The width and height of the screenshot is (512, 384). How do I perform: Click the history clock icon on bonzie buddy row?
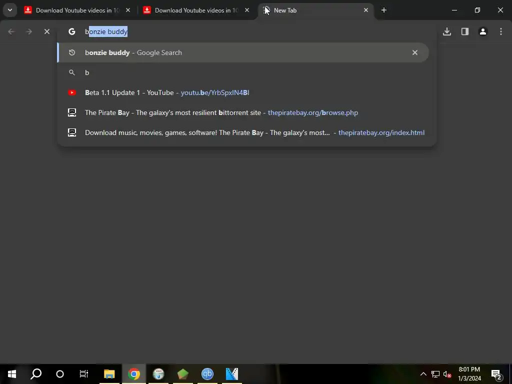coord(72,52)
